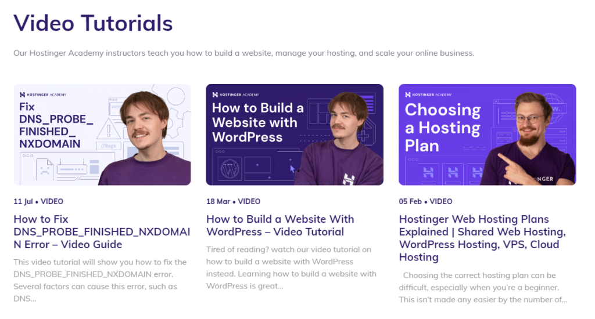The height and width of the screenshot is (319, 595).
Task: Open 'How to Fix DNS_PROBE_FINISHED_NXDOMAIN Error' title link
Action: tap(102, 232)
